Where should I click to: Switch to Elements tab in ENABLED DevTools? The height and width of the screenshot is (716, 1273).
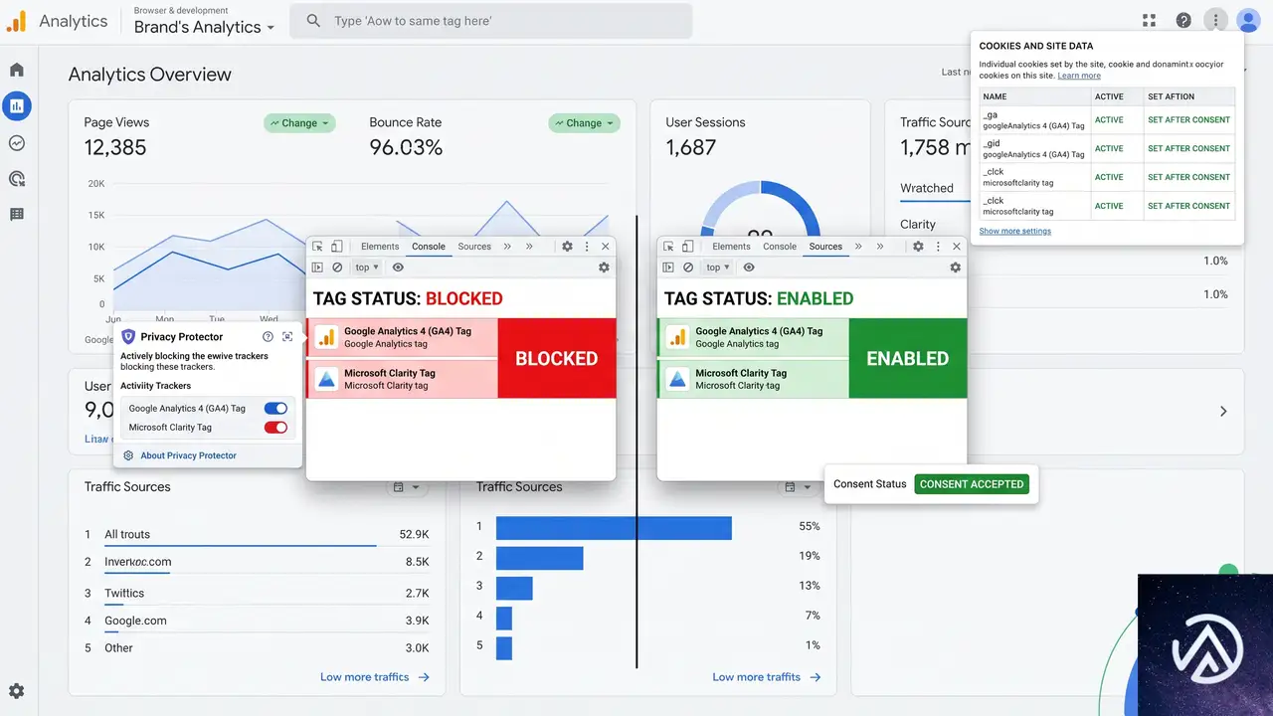731,247
